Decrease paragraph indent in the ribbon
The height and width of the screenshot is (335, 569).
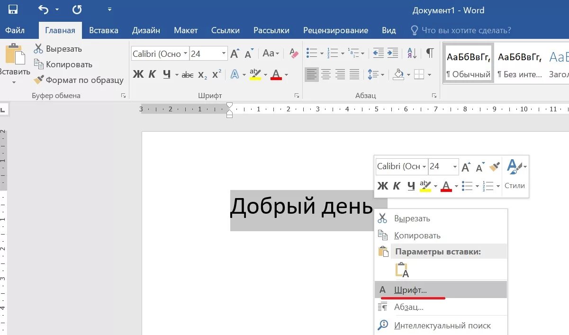[x=378, y=53]
